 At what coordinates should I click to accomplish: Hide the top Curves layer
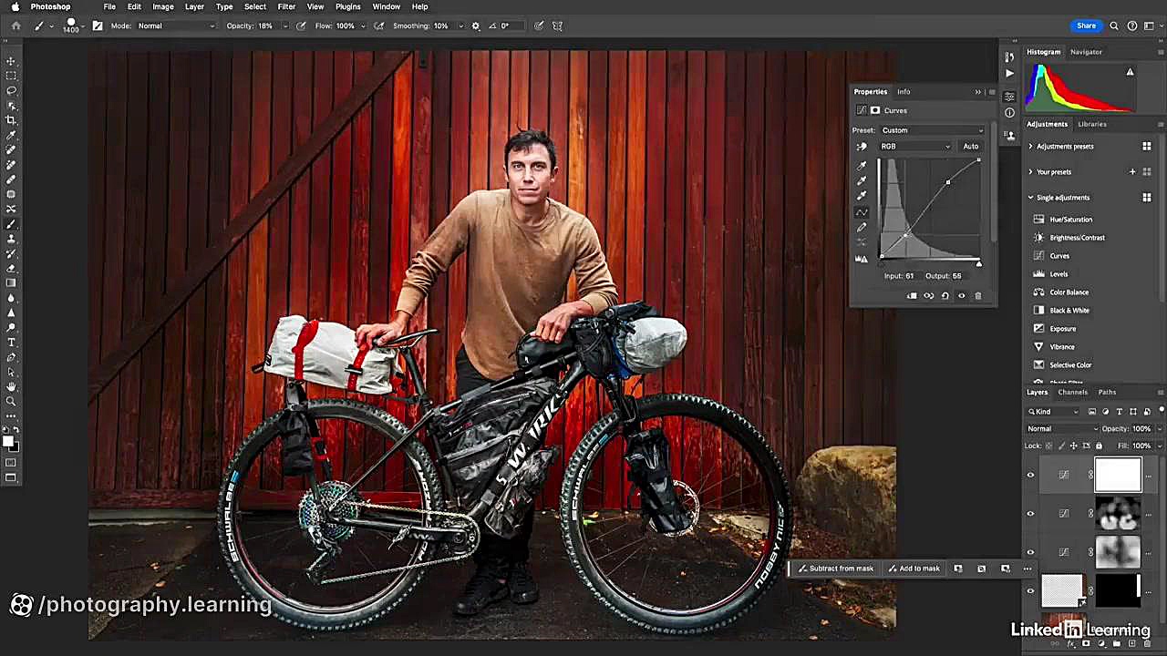point(1030,475)
